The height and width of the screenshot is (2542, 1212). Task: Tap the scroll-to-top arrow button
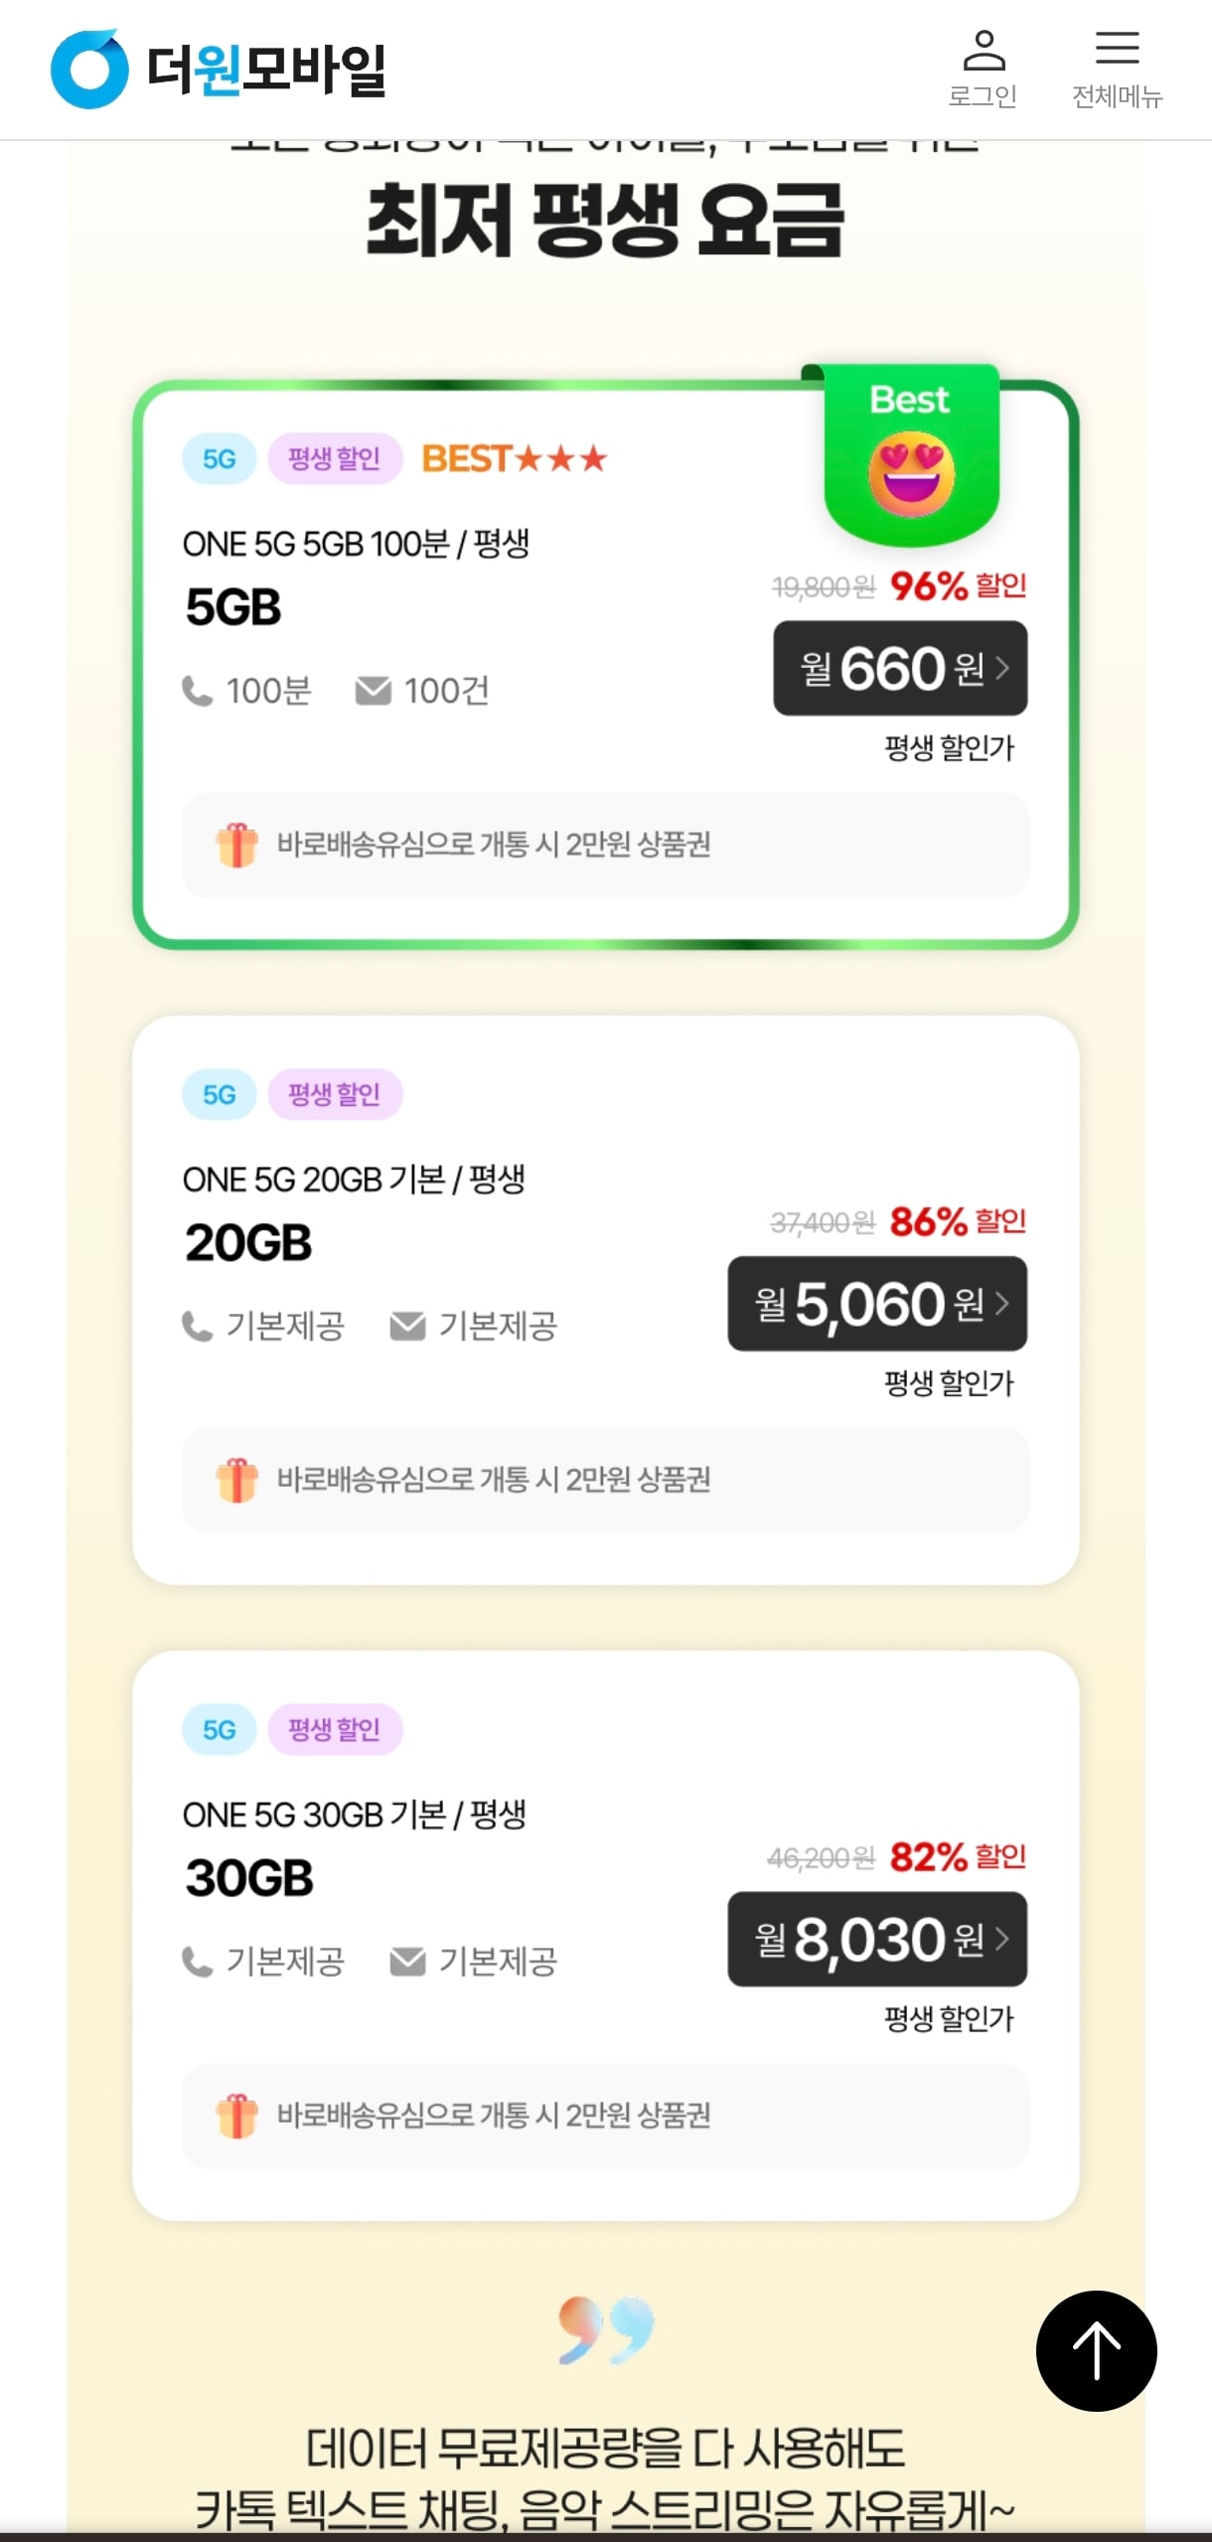coord(1096,2350)
